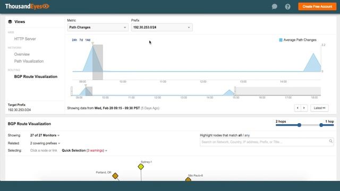Jump to Latest data

(319, 108)
